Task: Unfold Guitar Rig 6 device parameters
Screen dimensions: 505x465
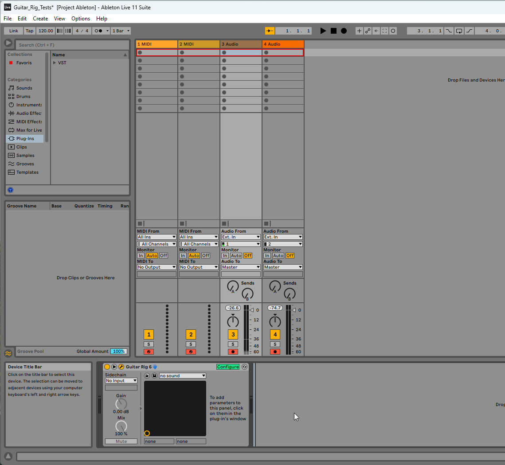Action: pos(114,367)
